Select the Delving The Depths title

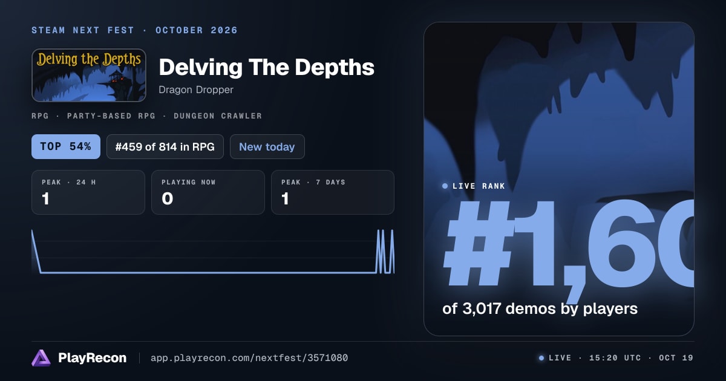click(267, 67)
